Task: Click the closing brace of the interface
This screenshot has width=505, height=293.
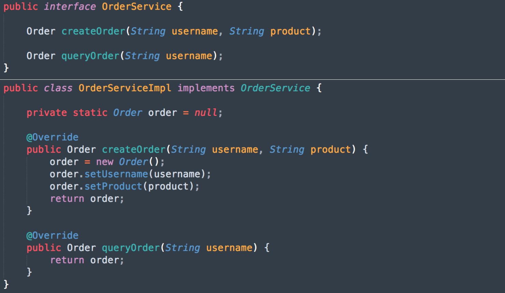Action: point(6,68)
